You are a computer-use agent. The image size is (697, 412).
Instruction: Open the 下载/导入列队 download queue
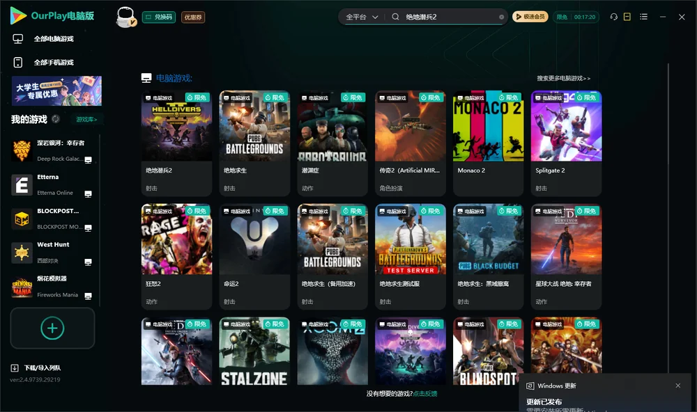click(x=36, y=367)
